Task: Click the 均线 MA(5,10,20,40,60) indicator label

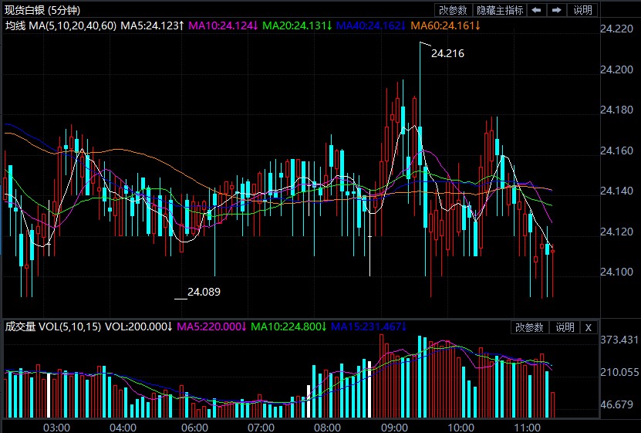Action: coord(61,26)
